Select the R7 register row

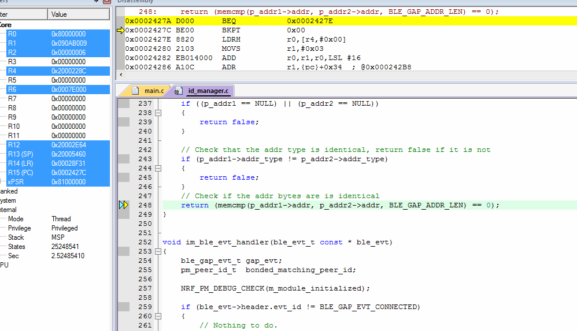click(58, 99)
